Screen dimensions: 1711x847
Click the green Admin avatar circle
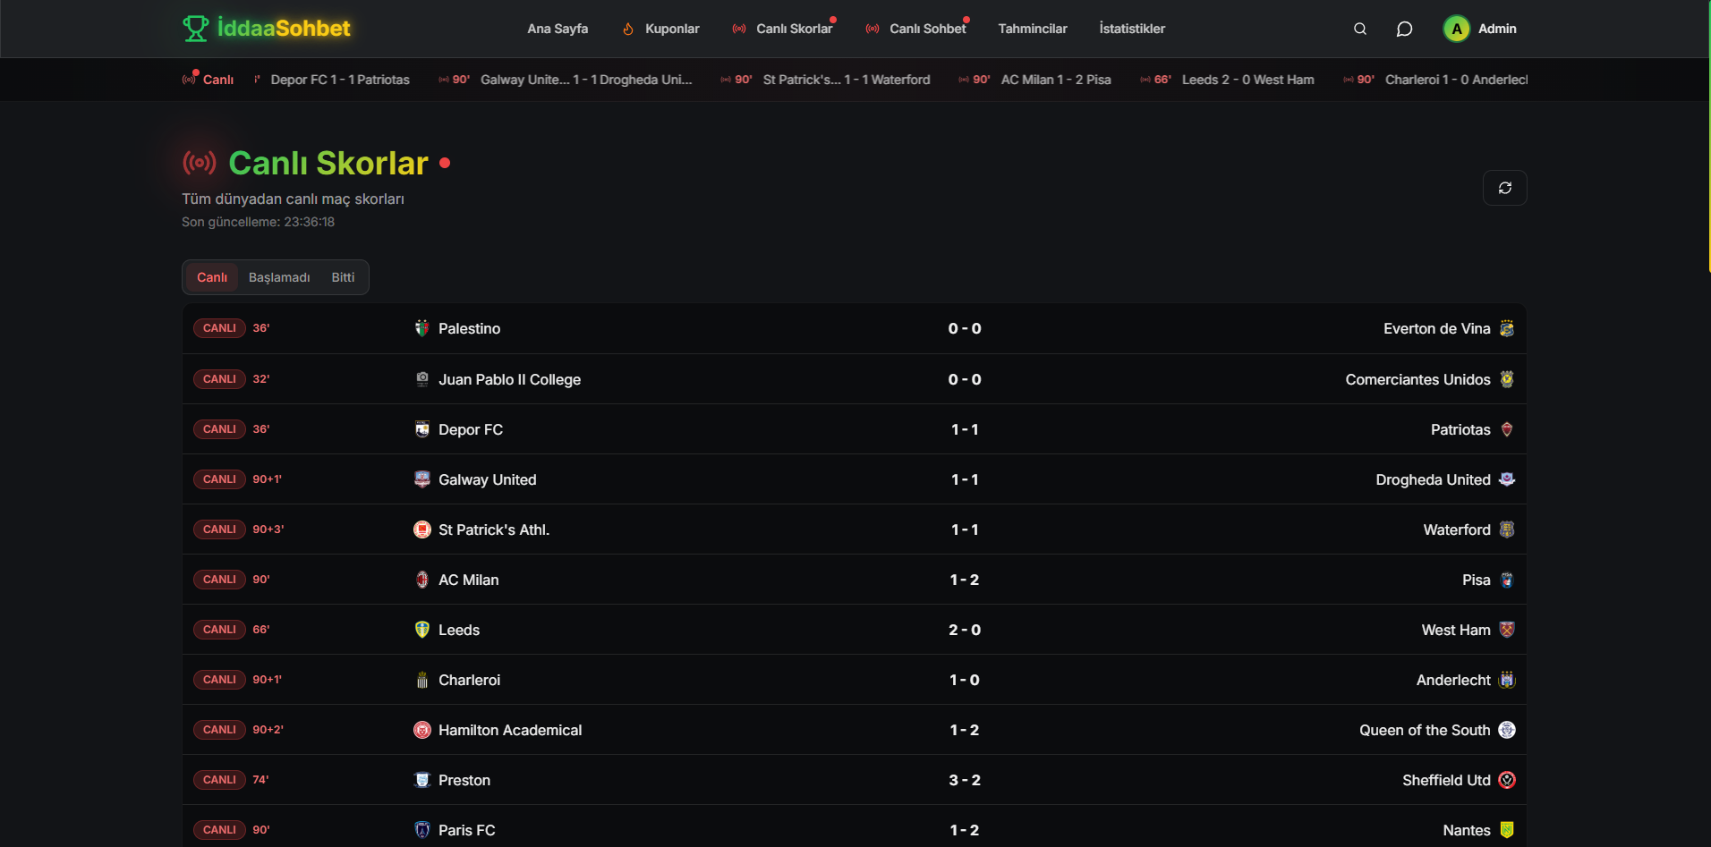pyautogui.click(x=1456, y=29)
